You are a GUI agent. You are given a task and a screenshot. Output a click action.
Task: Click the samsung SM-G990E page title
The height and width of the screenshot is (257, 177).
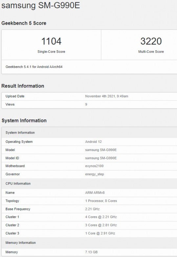pyautogui.click(x=41, y=5)
